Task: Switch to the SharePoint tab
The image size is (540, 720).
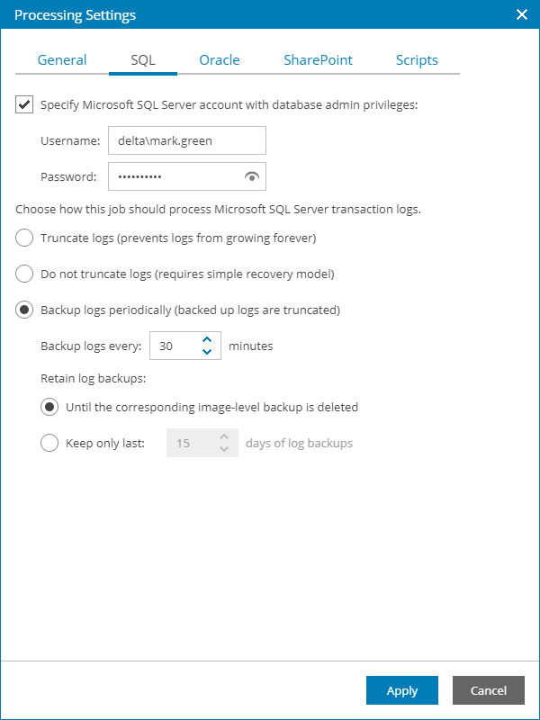Action: pos(318,59)
